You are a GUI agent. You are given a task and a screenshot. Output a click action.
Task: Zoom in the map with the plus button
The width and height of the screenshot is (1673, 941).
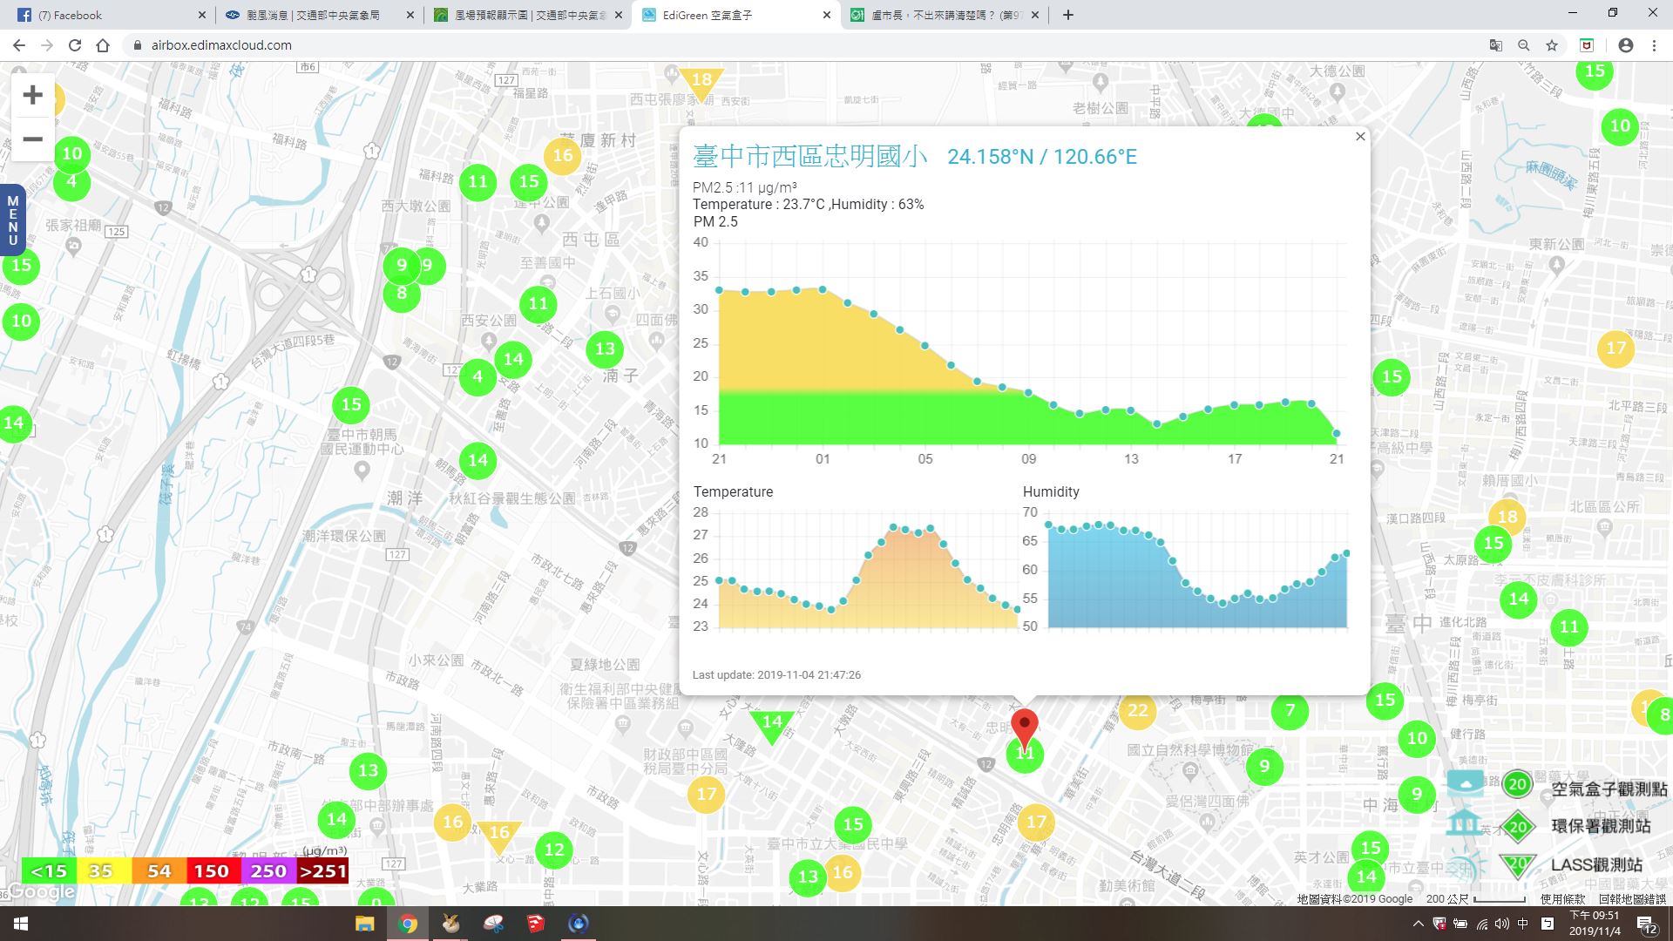(32, 95)
